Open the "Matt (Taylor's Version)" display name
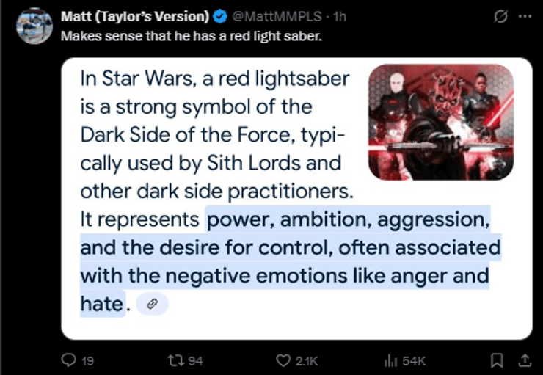The width and height of the screenshot is (543, 375). pyautogui.click(x=136, y=17)
